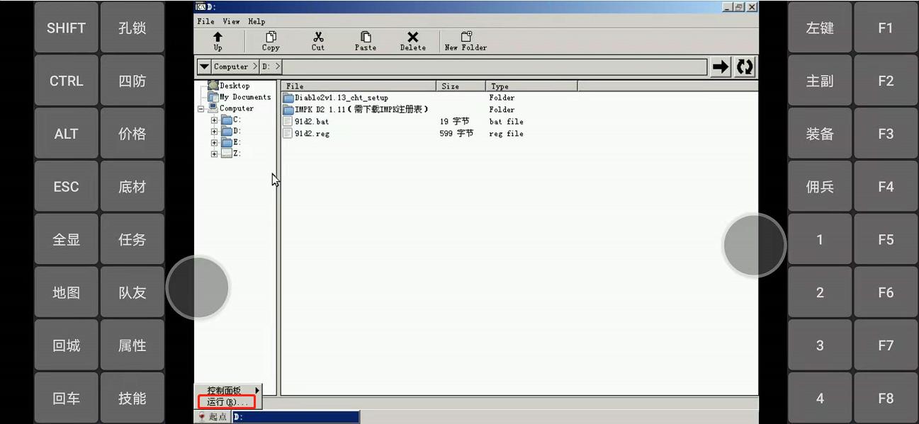Open the View menu
This screenshot has height=424, width=919.
click(231, 21)
